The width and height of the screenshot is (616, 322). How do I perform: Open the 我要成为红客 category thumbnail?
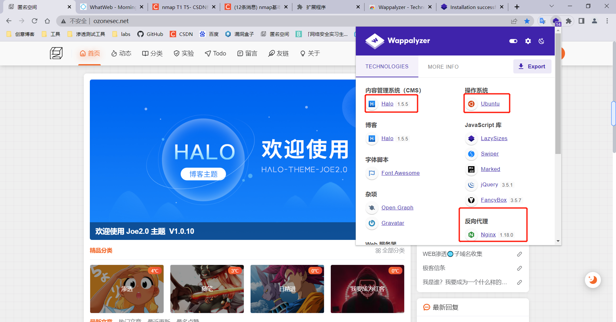pyautogui.click(x=367, y=289)
